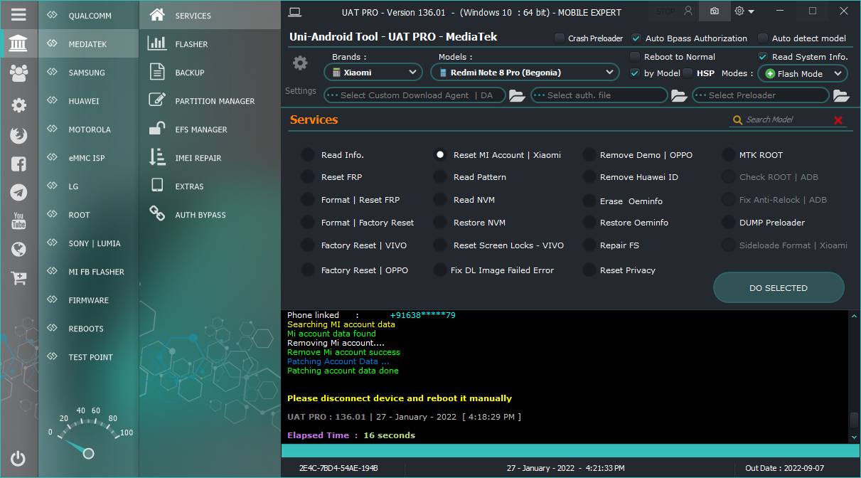Click the YouTube sidebar icon
This screenshot has width=861, height=478.
(x=18, y=221)
